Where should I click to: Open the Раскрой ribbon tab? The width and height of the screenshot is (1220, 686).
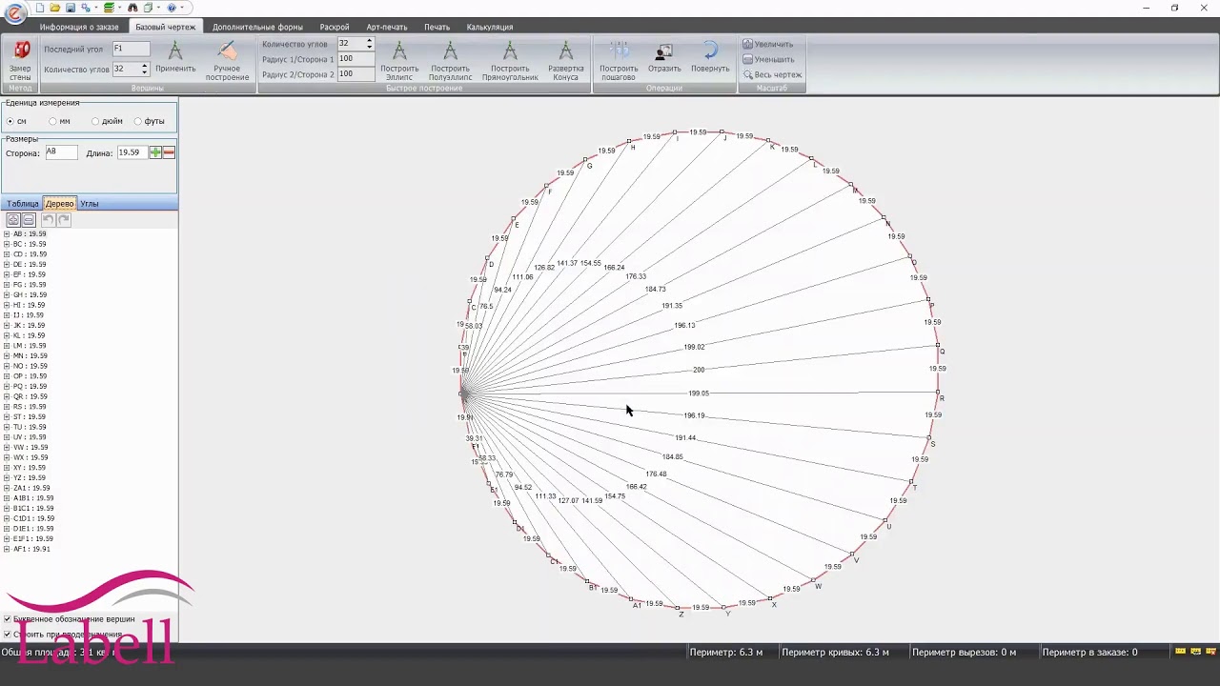[335, 27]
